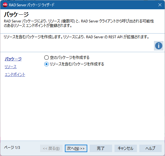Viewport: 165px width, 156px height.
Task: Click the 完了 button
Action: [101, 148]
